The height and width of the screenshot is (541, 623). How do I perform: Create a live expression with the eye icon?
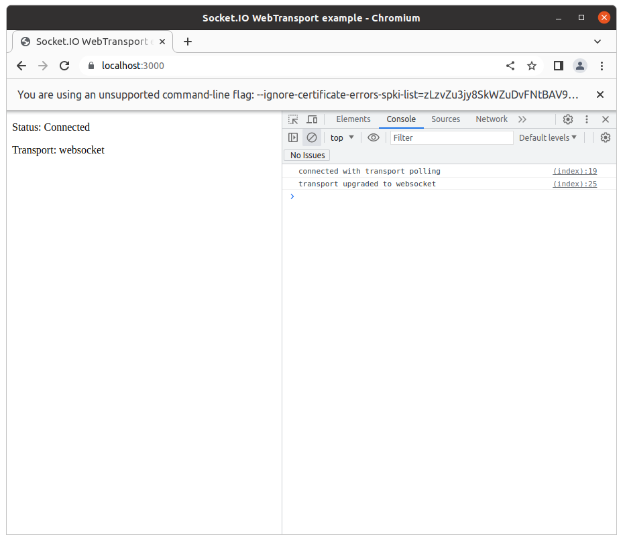coord(374,137)
